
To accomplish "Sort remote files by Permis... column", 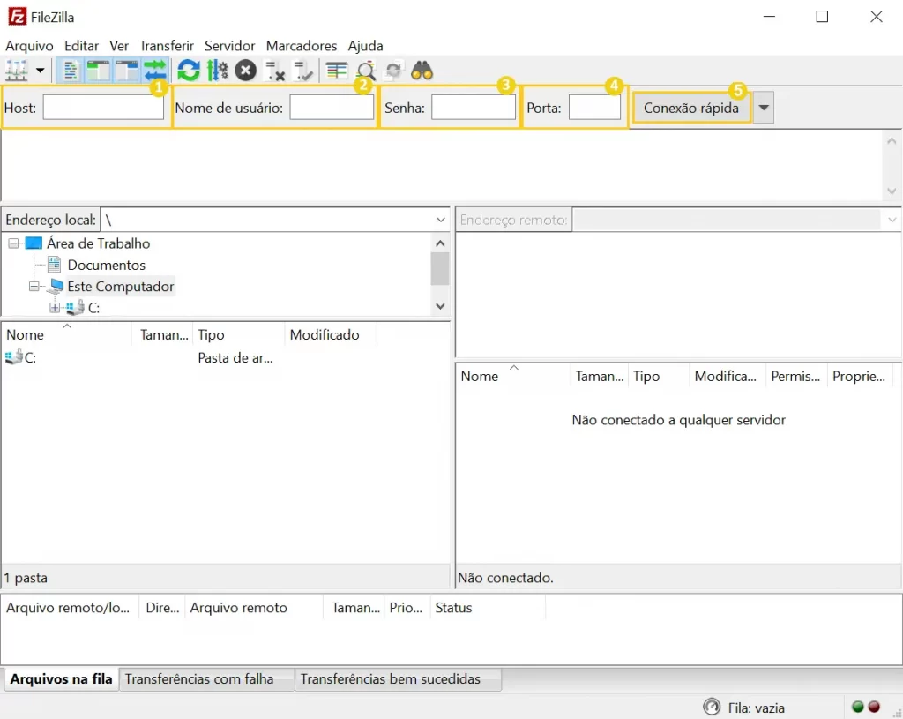I will (796, 376).
